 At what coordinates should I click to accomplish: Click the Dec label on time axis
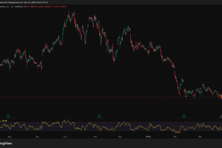pos(120,136)
